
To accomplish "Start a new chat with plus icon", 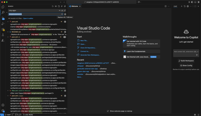I will click(x=181, y=6).
